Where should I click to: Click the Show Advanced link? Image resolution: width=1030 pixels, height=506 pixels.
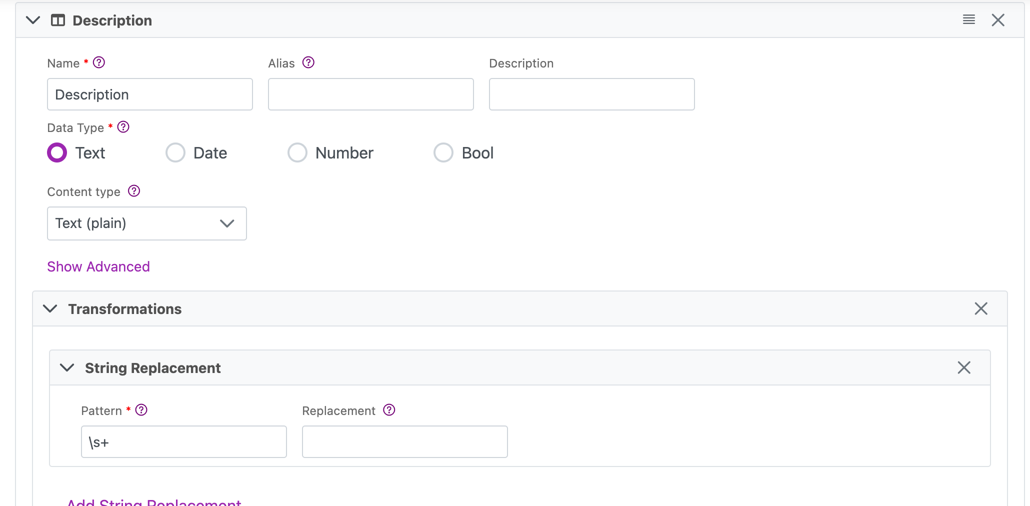[98, 266]
